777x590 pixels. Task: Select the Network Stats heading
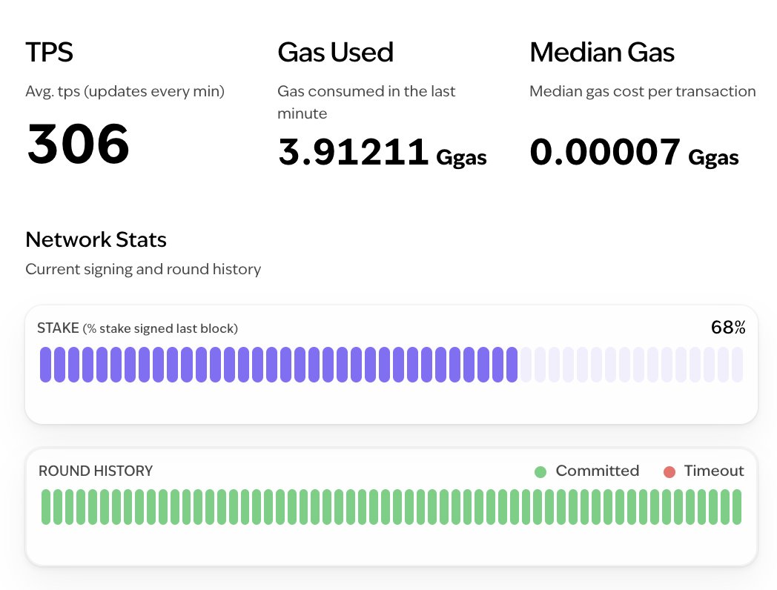point(96,239)
